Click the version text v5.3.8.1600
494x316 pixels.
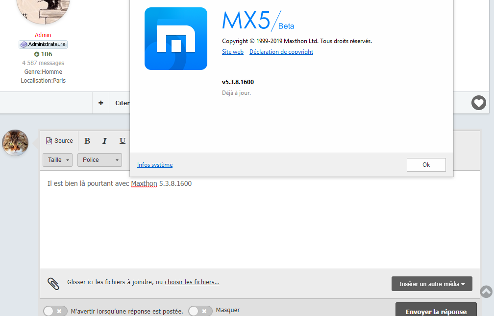(238, 82)
